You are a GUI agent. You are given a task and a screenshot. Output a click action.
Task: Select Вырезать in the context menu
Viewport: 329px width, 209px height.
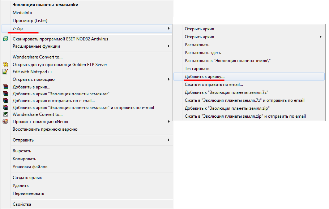22,151
